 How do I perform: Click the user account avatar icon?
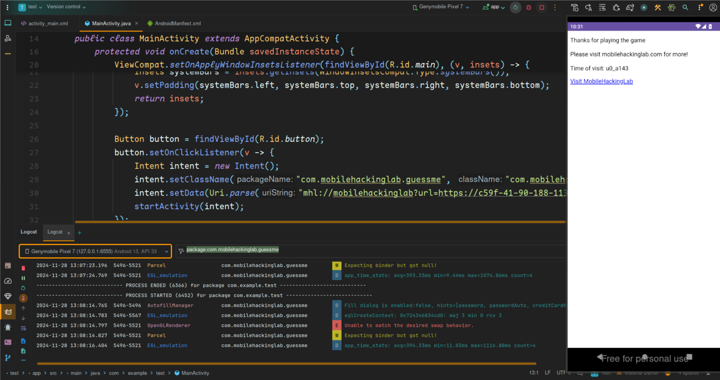point(713,7)
